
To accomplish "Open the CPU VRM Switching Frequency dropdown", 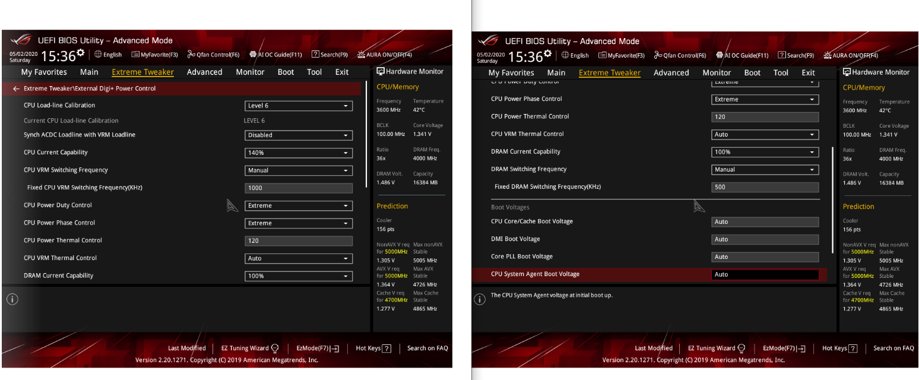I will click(x=299, y=170).
